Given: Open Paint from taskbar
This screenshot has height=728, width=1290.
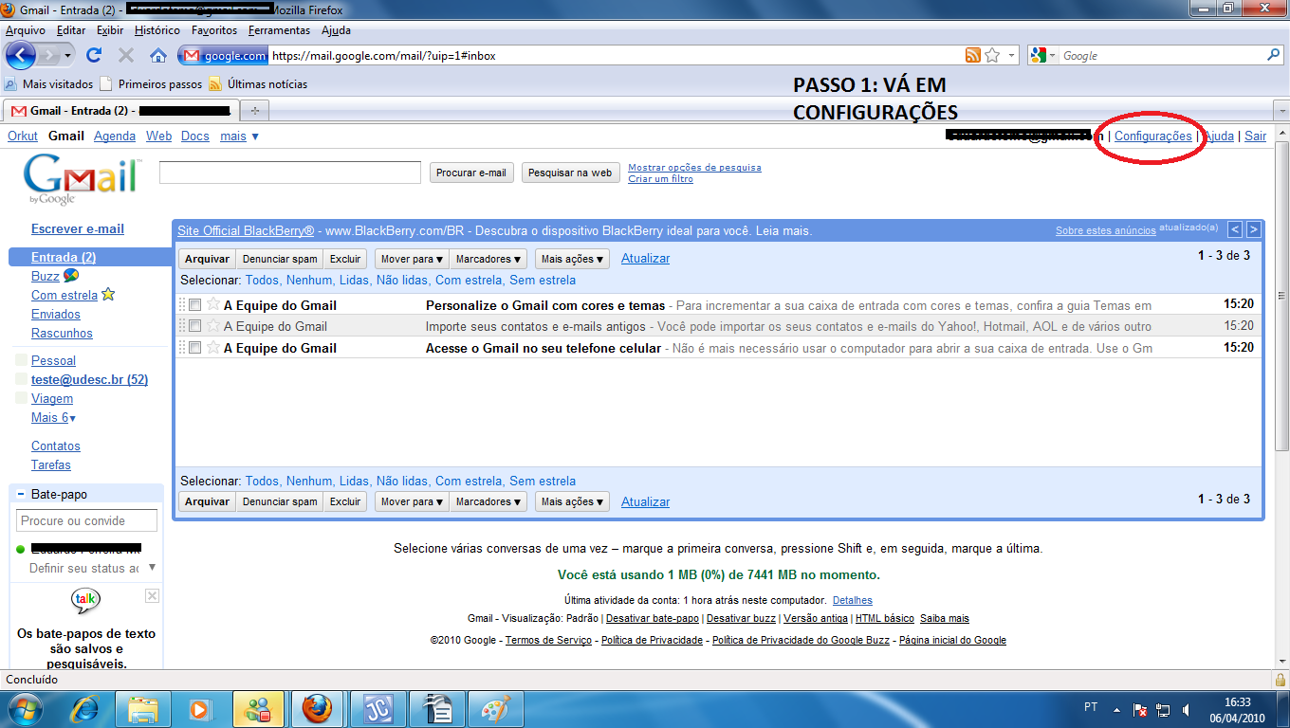Looking at the screenshot, I should click(494, 709).
